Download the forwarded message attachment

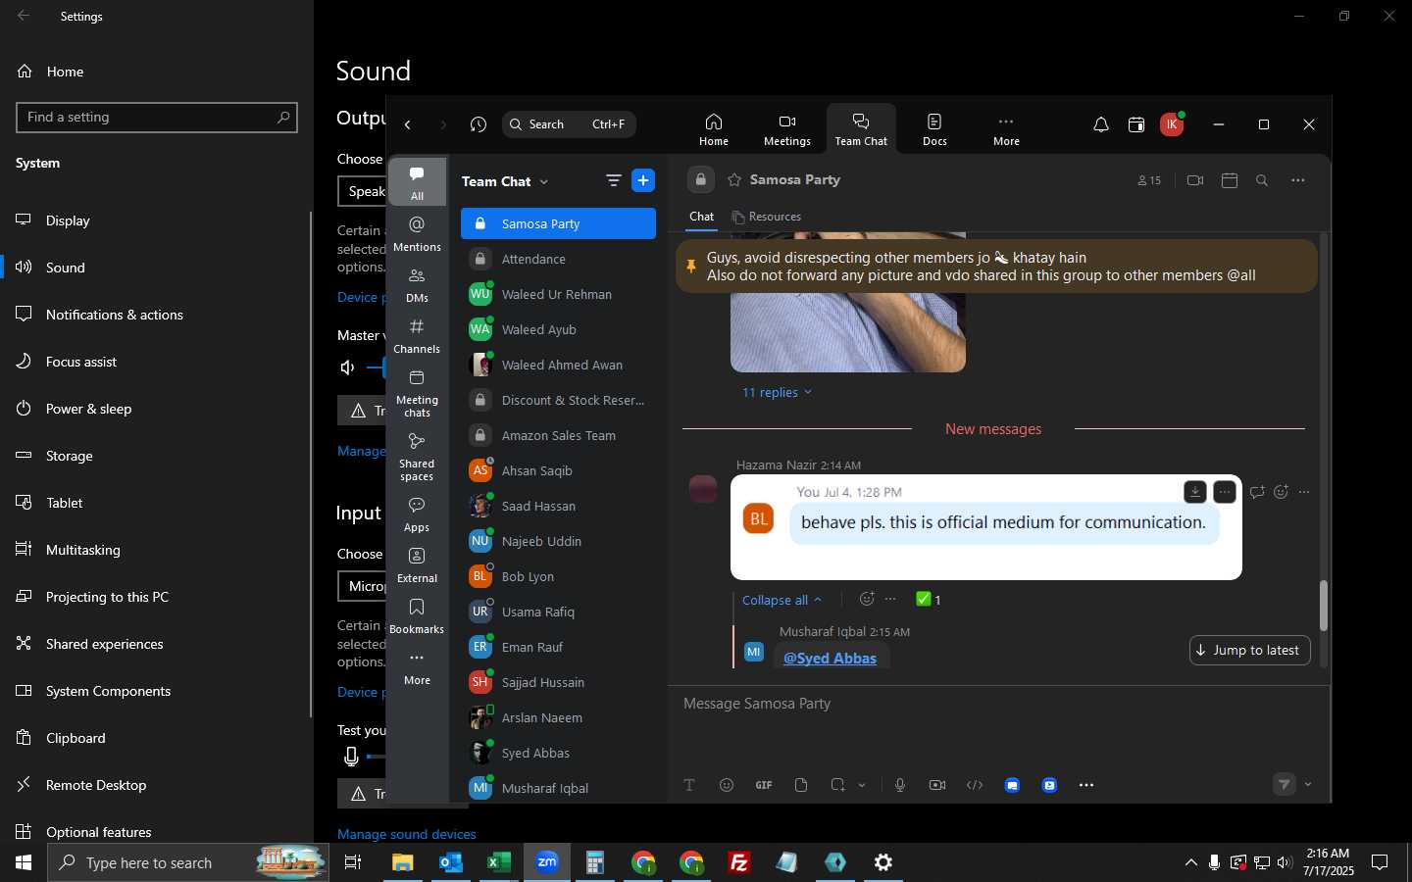(1194, 492)
